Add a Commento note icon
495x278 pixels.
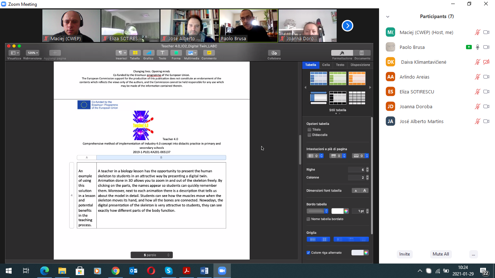tap(209, 53)
